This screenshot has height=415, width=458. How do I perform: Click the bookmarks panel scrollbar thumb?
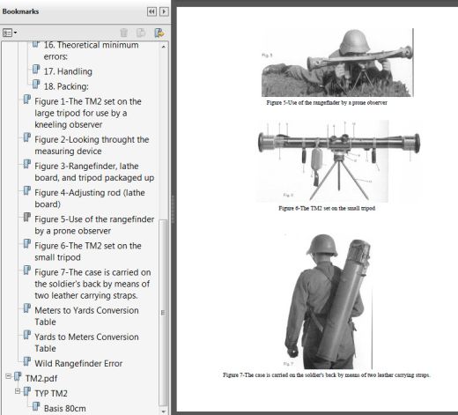[164, 313]
